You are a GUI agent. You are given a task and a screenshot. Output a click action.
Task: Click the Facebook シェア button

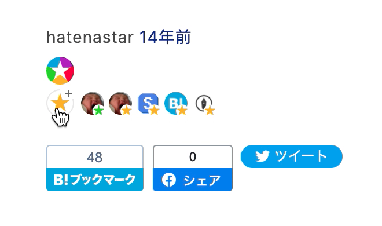(193, 180)
